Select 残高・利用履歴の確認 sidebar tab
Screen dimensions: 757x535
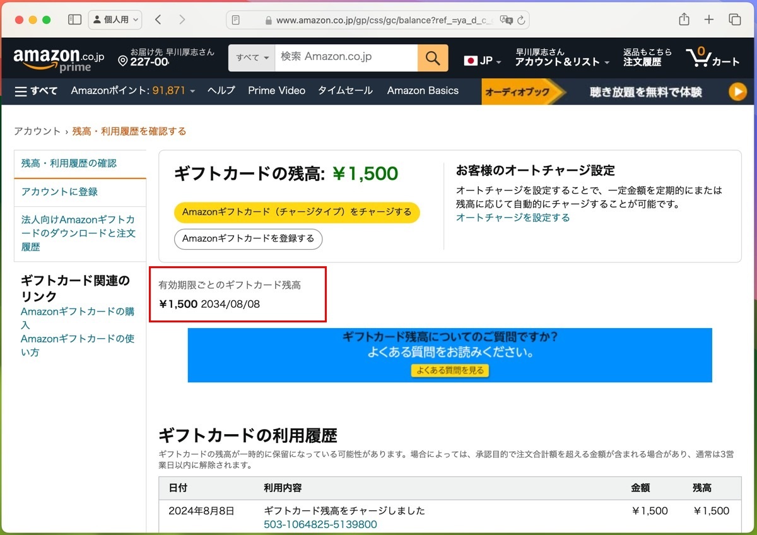[80, 163]
